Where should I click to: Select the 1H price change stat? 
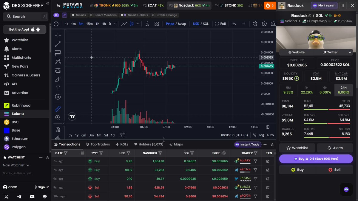307,90
